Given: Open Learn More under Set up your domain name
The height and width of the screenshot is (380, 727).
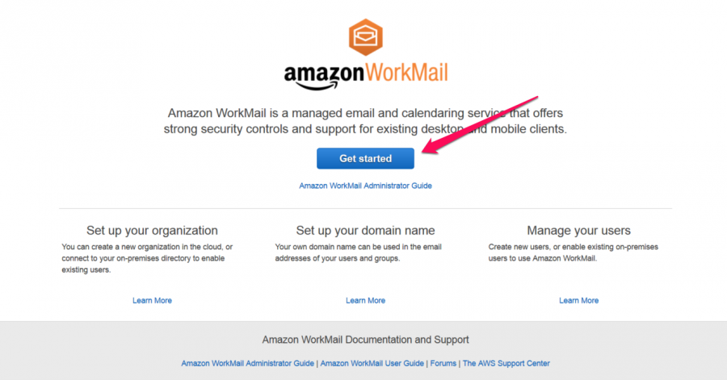Looking at the screenshot, I should click(365, 300).
